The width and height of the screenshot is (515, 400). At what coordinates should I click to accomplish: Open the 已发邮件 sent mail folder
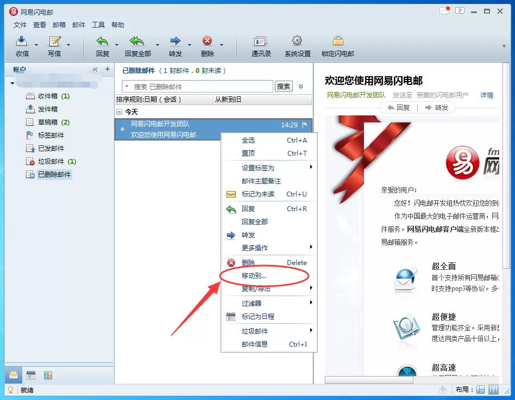pyautogui.click(x=45, y=149)
